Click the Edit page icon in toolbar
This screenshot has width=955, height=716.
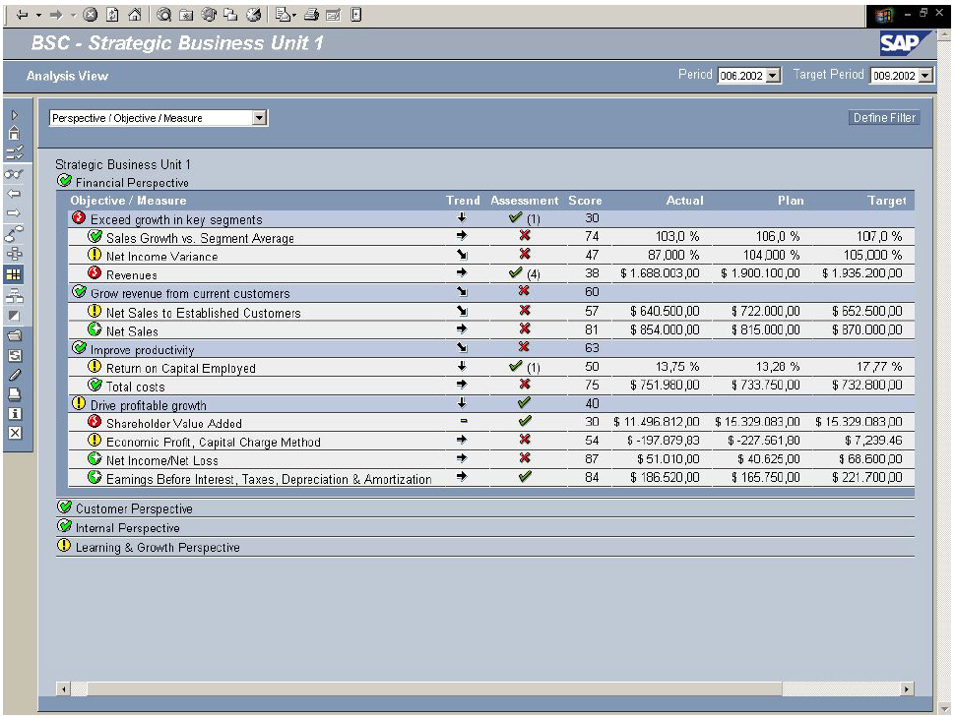[x=333, y=15]
